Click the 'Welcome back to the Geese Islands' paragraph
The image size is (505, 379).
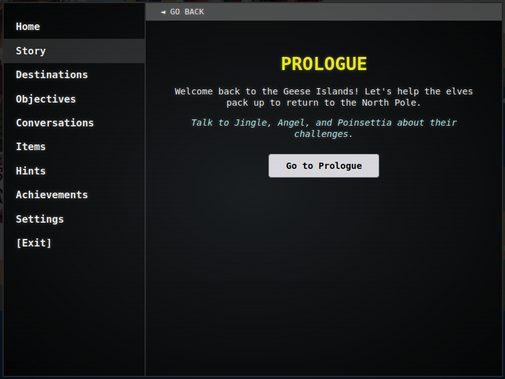[324, 97]
